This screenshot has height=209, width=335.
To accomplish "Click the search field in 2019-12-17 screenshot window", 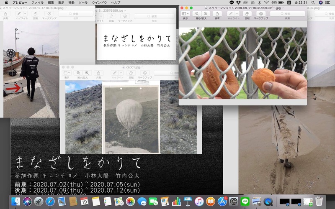I will pyautogui.click(x=76, y=14).
